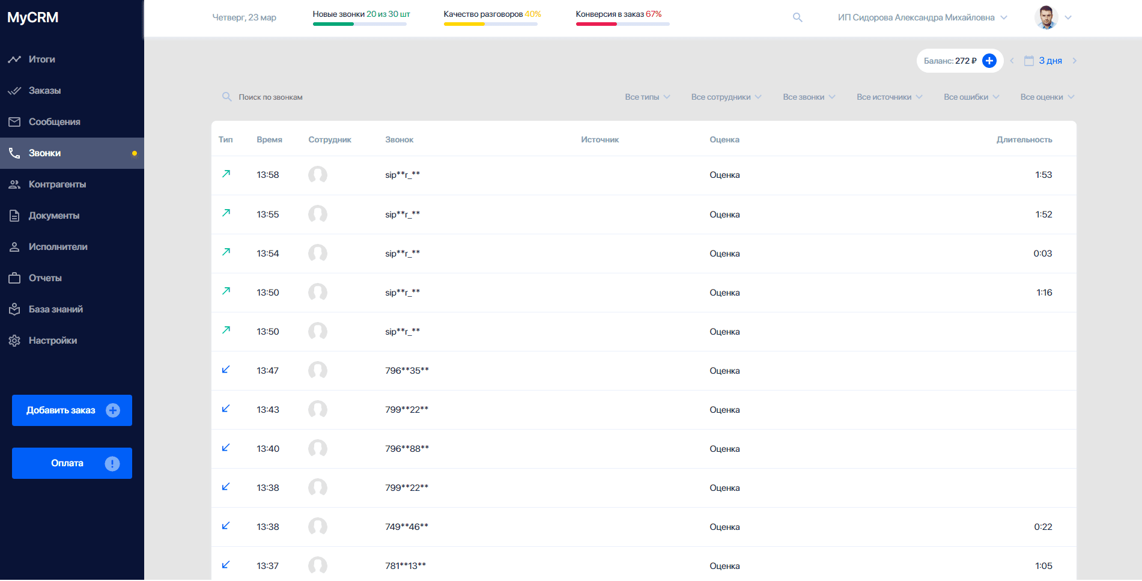
Task: Click the Оплата button
Action: coord(71,463)
